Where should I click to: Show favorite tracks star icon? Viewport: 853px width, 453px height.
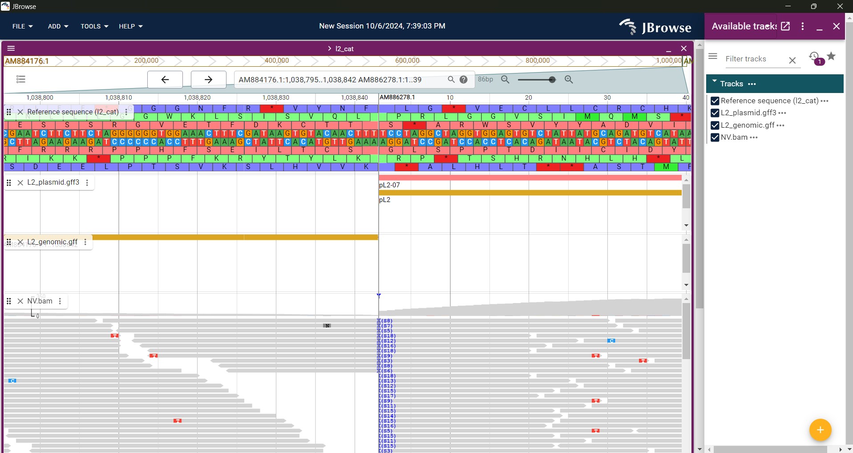point(831,57)
